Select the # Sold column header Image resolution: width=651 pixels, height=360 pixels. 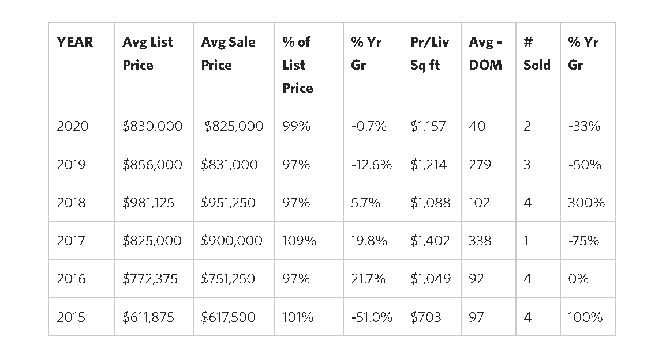(x=537, y=53)
